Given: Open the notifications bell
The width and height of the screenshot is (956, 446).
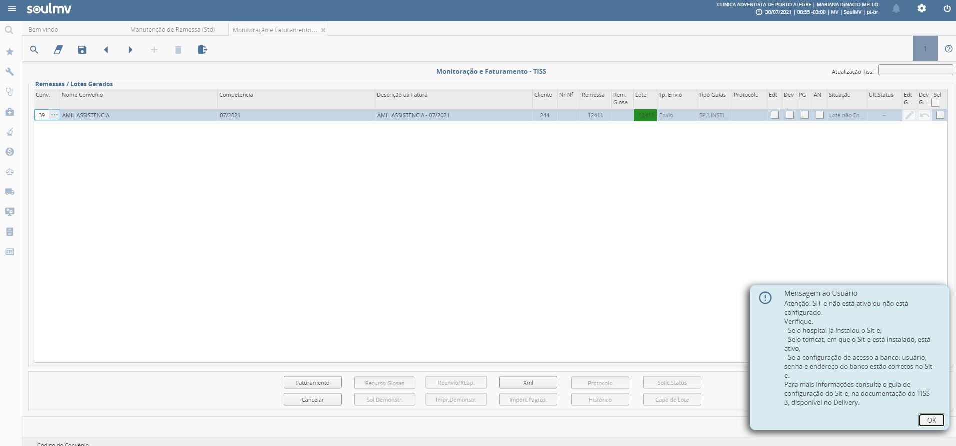Looking at the screenshot, I should 896,9.
